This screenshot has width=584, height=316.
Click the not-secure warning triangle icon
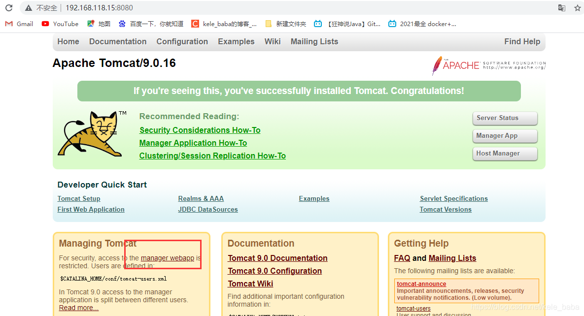pos(28,8)
